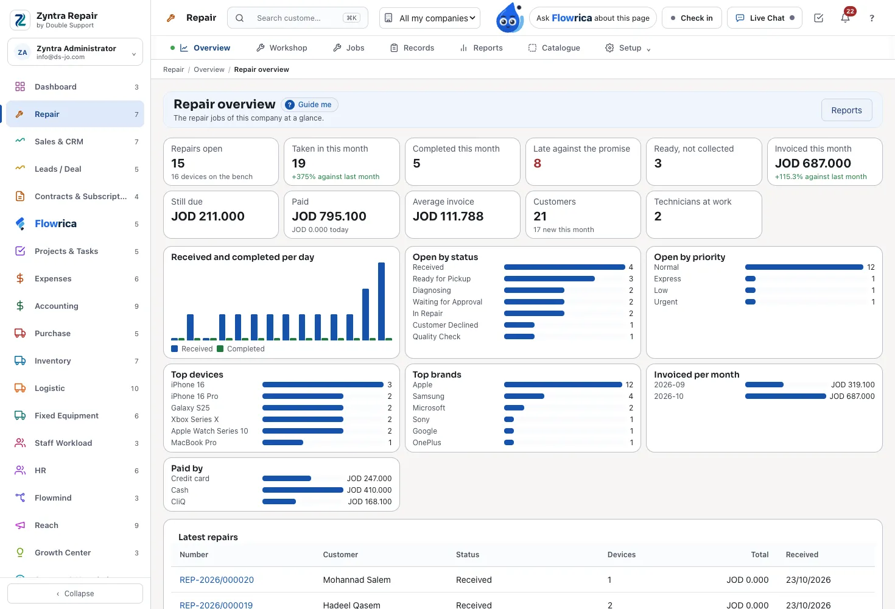Open the Fixed Equipment icon
This screenshot has width=895, height=609.
(20, 415)
